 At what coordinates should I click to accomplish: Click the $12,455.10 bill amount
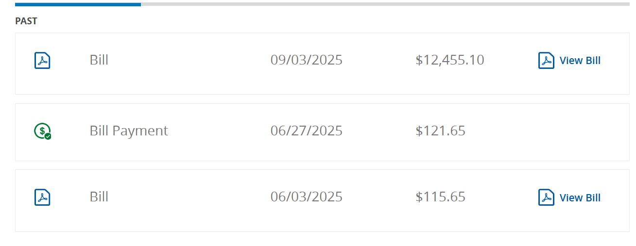pyautogui.click(x=449, y=60)
